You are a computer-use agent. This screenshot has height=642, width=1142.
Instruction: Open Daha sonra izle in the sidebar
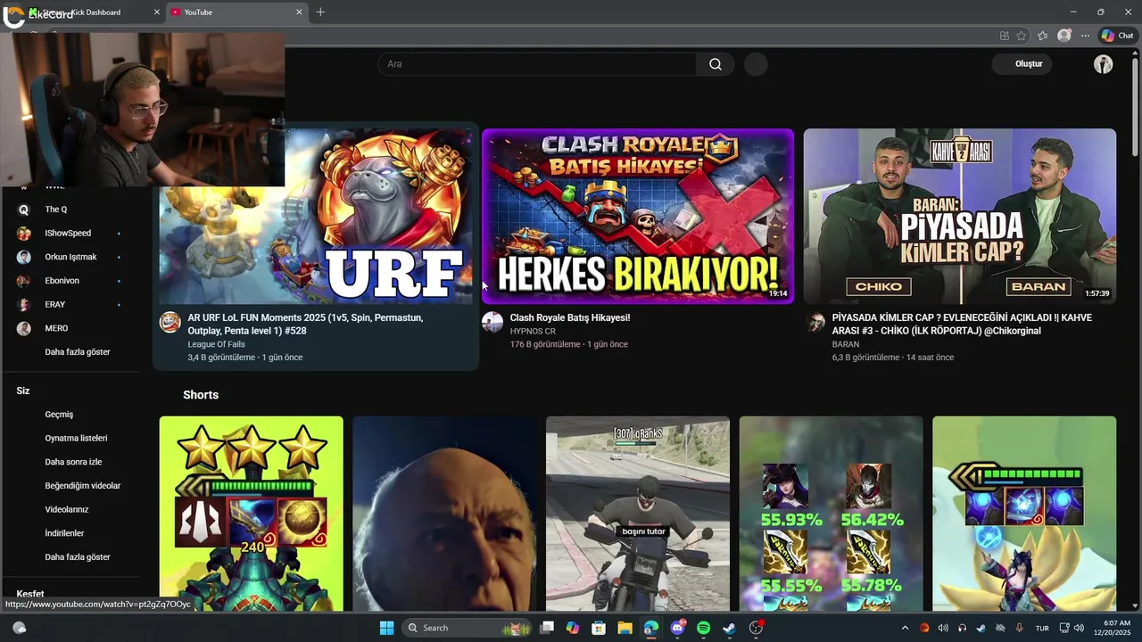click(73, 462)
